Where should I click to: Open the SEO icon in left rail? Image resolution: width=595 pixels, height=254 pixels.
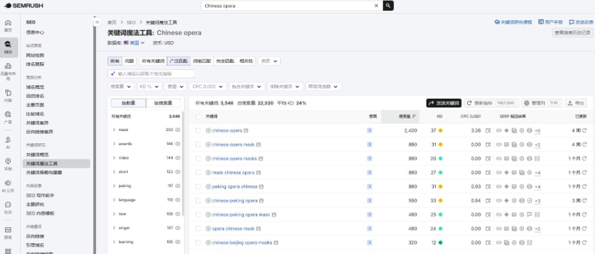[8, 45]
